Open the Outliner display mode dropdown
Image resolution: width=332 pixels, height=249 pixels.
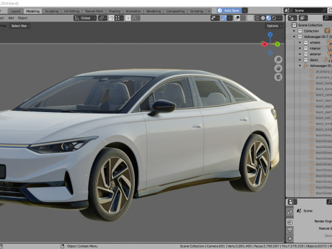click(303, 18)
